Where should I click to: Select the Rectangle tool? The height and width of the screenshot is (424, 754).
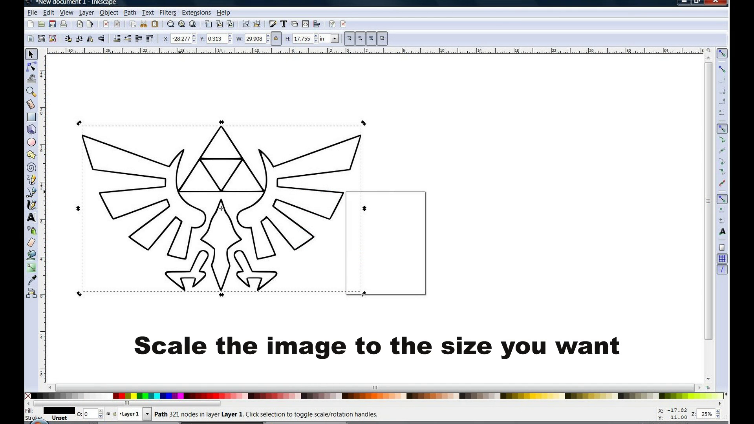coord(31,117)
